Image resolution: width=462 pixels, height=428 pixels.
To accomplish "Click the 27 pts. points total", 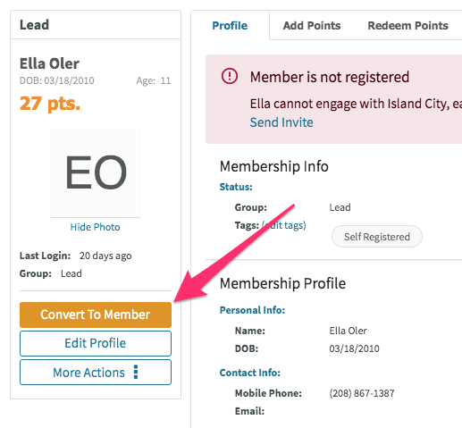I will [x=50, y=104].
